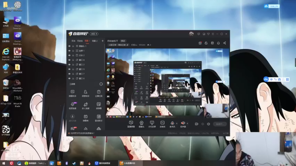Start 视频连麦 video co-stream tool
296x166 pixels.
click(x=73, y=106)
